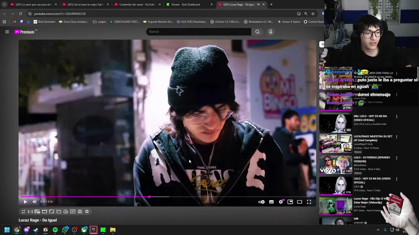
Task: Focus the Buscar search field
Action: coord(199,32)
